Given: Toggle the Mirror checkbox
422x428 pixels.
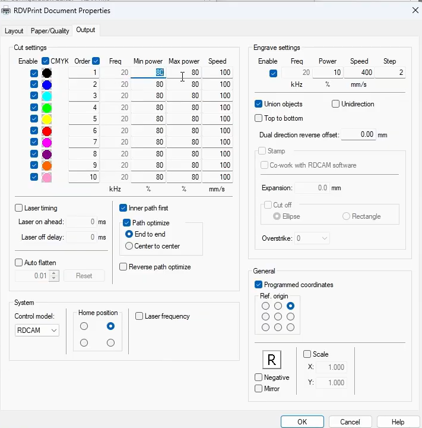Looking at the screenshot, I should click(x=259, y=389).
